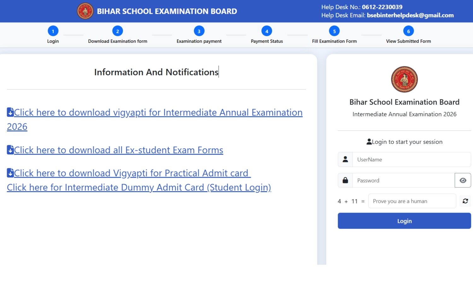Refresh the captcha math question
Image resolution: width=473 pixels, height=283 pixels.
(465, 201)
